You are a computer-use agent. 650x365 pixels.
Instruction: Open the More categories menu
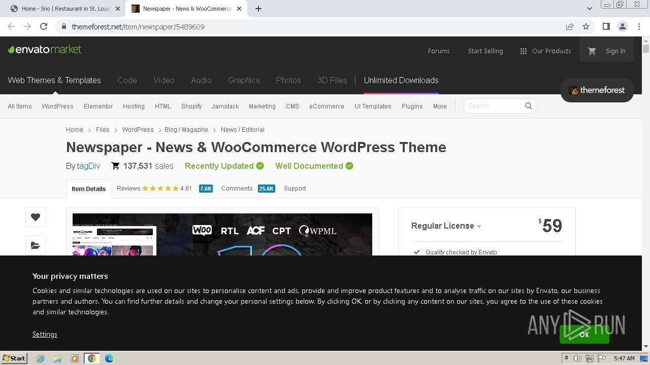click(440, 106)
